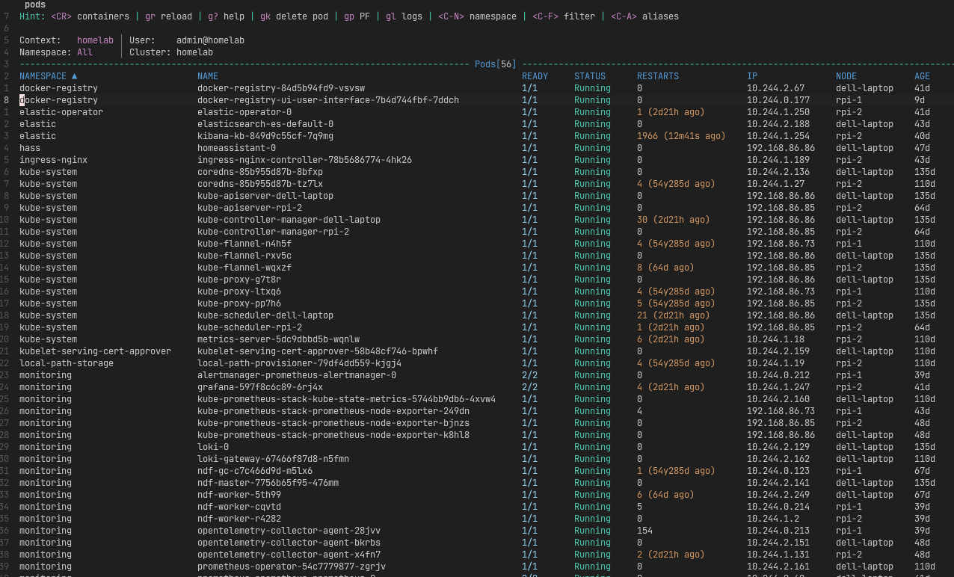This screenshot has height=577, width=954.
Task: Click the '<C-A> aliases' hint
Action: 644,16
